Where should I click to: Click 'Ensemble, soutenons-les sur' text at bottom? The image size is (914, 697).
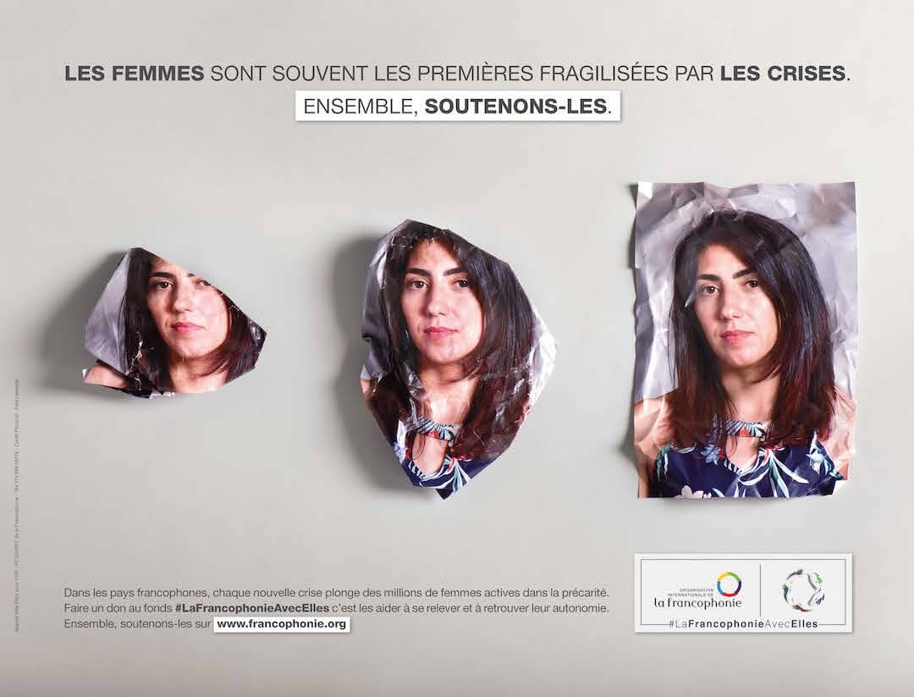138,624
